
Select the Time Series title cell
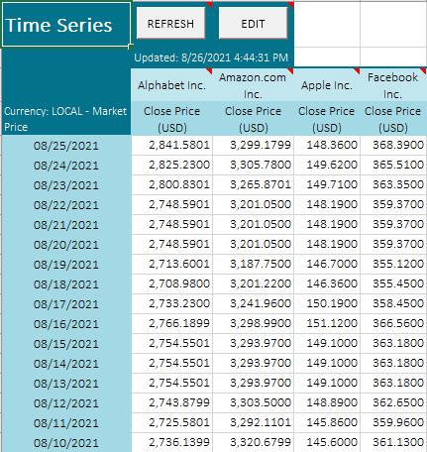66,25
